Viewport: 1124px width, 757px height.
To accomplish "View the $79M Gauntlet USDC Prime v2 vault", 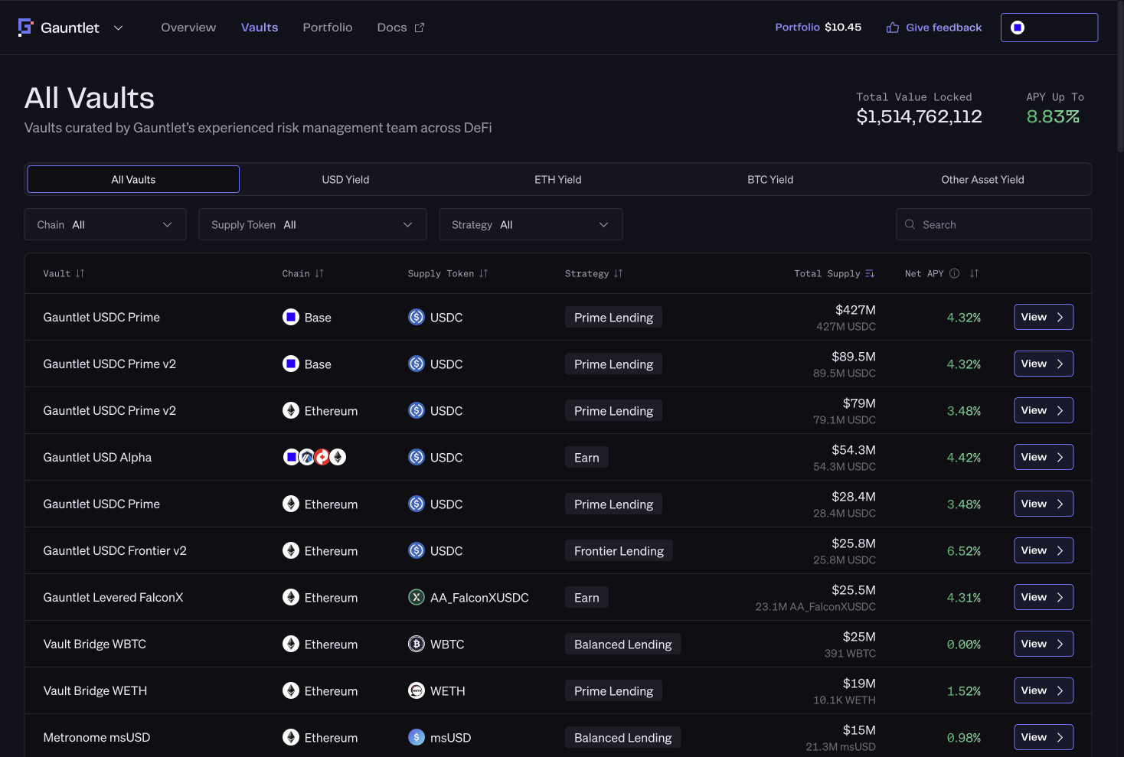I will tap(1044, 410).
